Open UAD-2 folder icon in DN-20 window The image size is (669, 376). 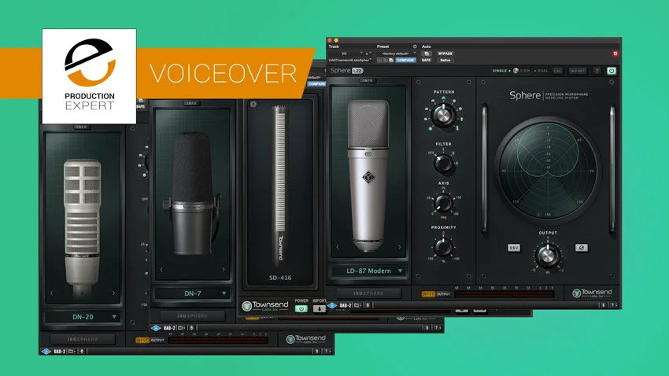pos(72,352)
